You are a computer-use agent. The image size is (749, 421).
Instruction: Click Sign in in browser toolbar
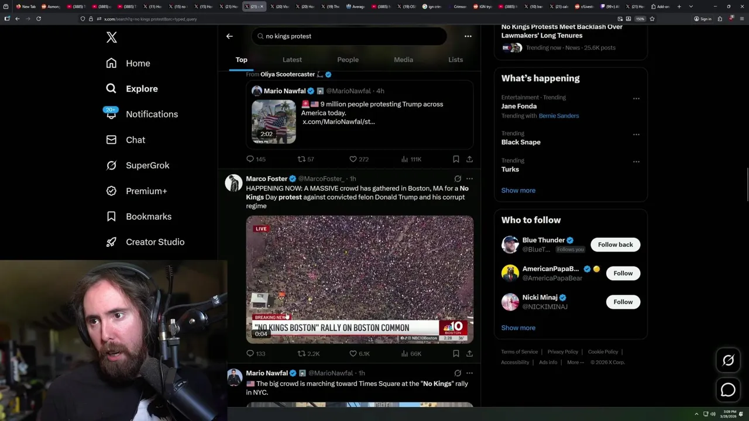[x=703, y=19]
